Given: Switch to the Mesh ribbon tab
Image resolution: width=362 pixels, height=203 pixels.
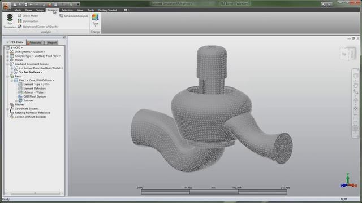Looking at the screenshot, I should (x=18, y=10).
